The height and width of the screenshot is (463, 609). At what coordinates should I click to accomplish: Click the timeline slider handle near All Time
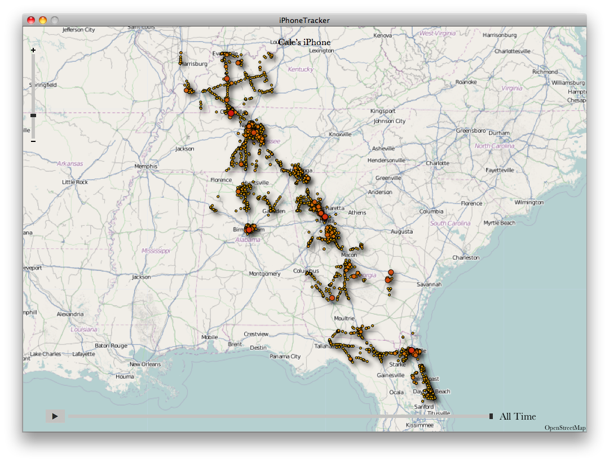coord(491,416)
